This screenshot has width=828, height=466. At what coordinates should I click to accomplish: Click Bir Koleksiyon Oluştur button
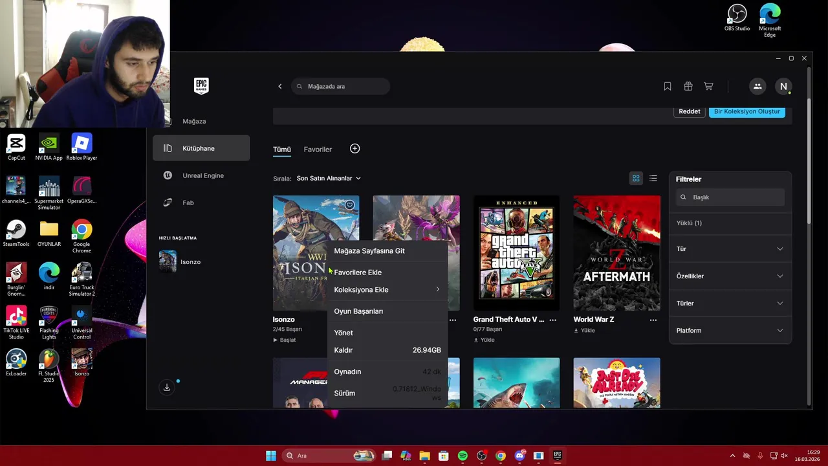747,111
